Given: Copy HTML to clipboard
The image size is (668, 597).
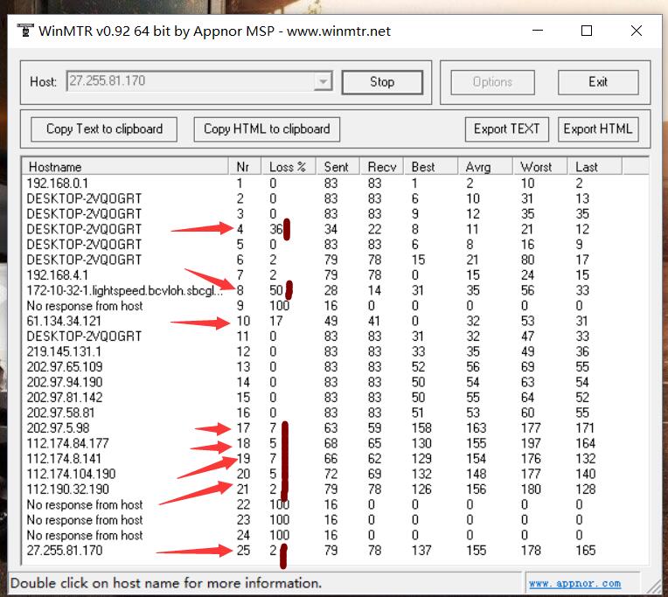Looking at the screenshot, I should tap(267, 129).
